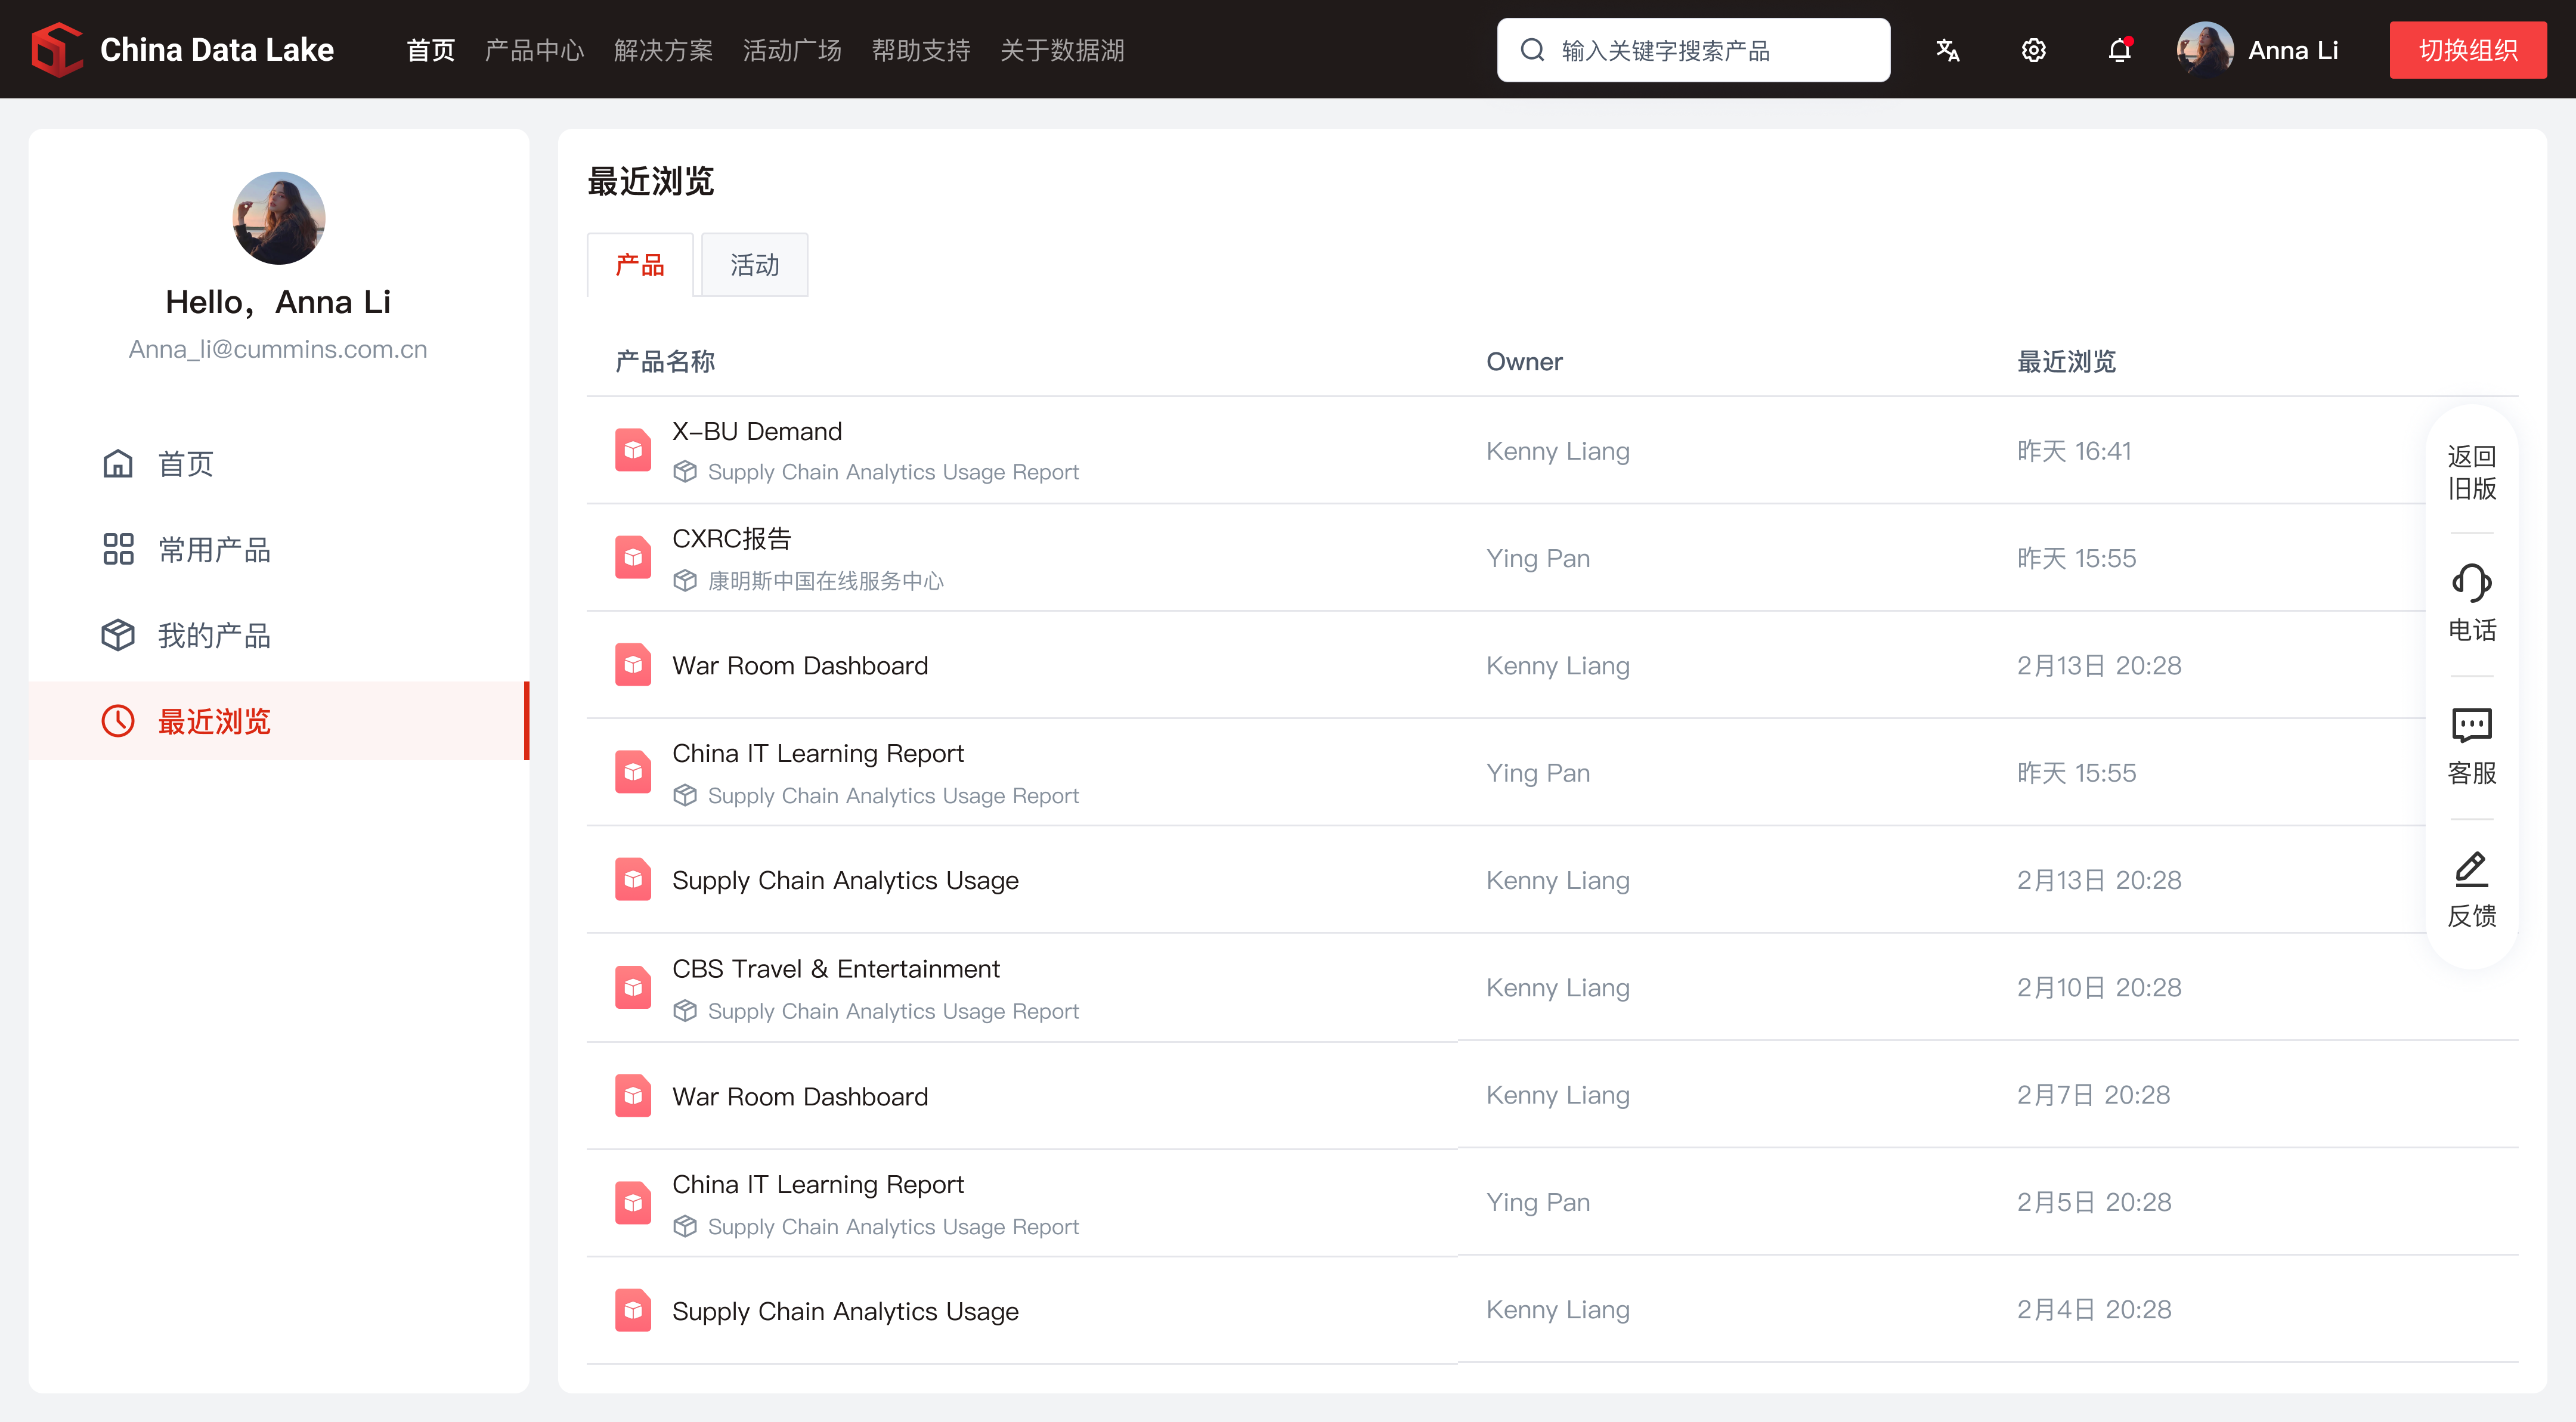Viewport: 2576px width, 1422px height.
Task: Open 产品中心 in the top menu
Action: pyautogui.click(x=534, y=50)
